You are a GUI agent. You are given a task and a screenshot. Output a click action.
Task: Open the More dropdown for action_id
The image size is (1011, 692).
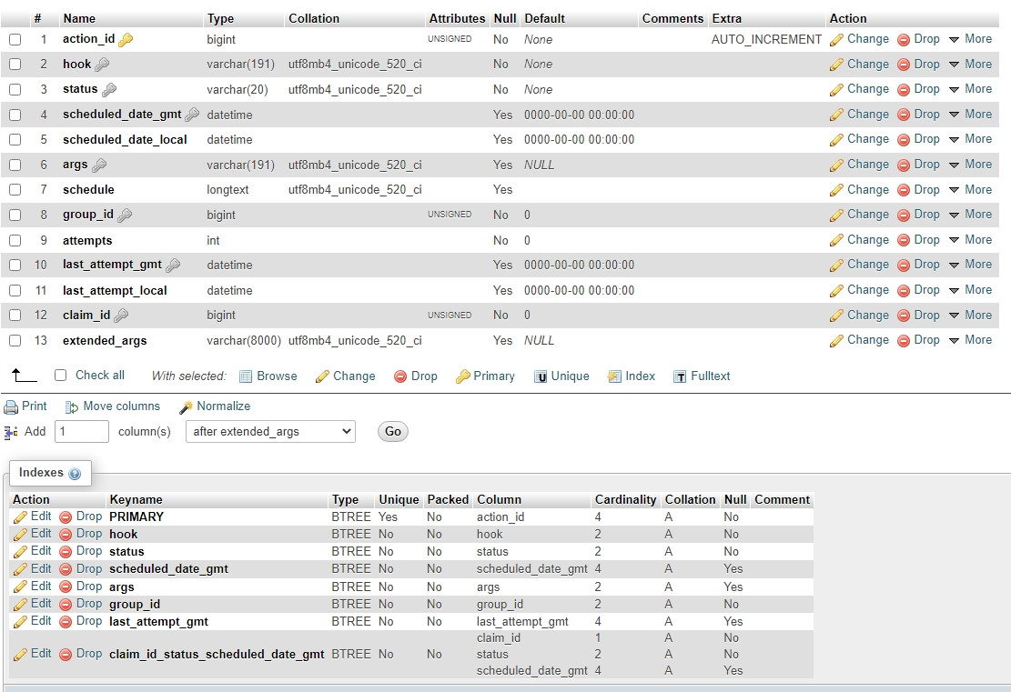pos(971,39)
